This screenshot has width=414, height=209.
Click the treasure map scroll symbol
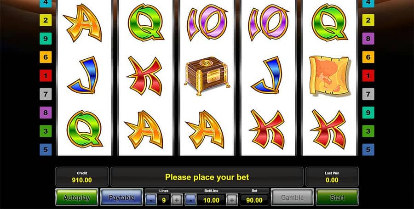point(329,75)
